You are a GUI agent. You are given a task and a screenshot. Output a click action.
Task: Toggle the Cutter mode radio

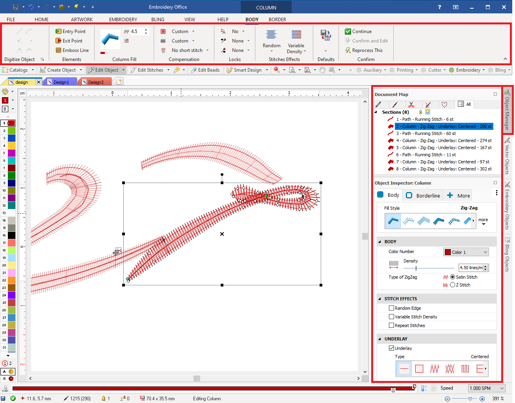click(x=424, y=70)
